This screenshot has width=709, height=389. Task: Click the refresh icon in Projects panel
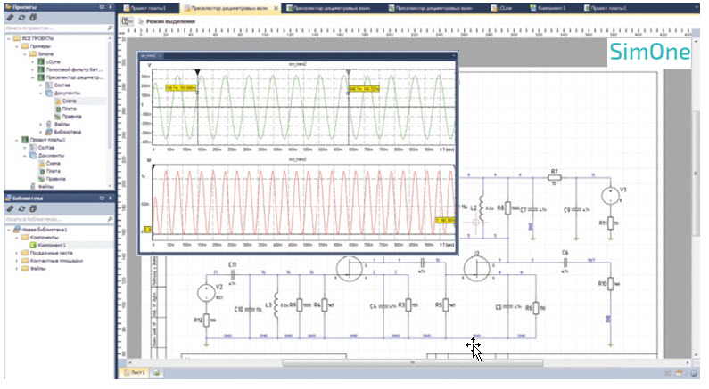[21, 17]
